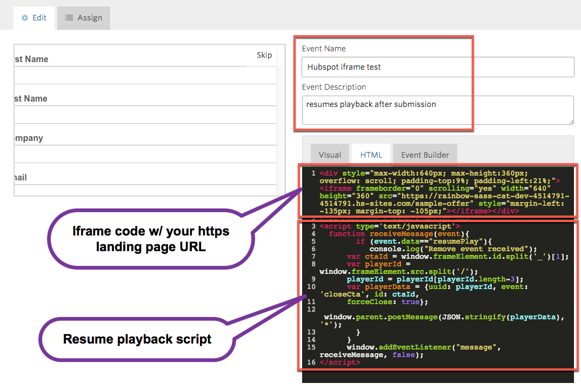Select the Edit tab
The width and height of the screenshot is (581, 390).
point(34,17)
